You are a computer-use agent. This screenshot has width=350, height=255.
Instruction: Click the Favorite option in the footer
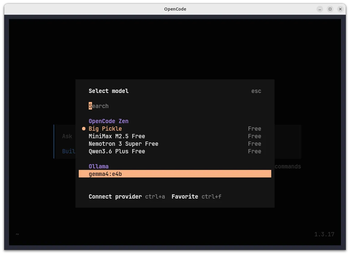coord(185,196)
